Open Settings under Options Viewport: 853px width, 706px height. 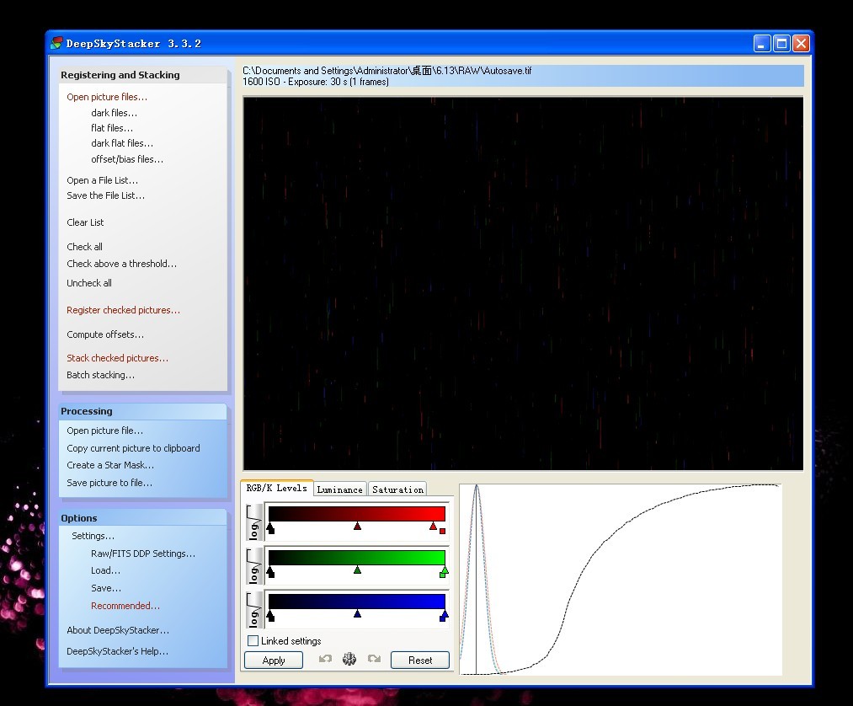click(93, 536)
